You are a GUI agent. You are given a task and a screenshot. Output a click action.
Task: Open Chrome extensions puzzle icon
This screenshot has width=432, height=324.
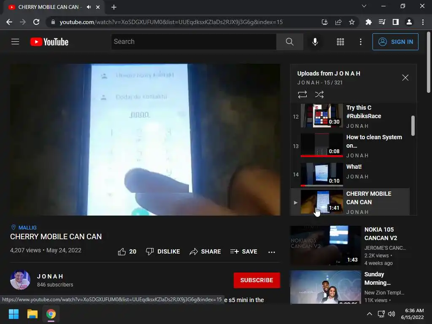click(368, 22)
